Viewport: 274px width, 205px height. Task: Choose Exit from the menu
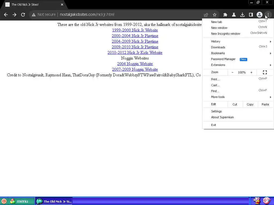(x=238, y=125)
